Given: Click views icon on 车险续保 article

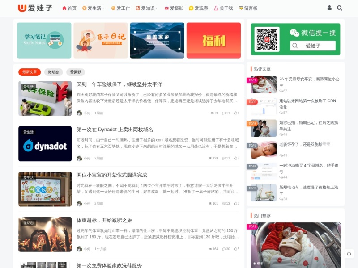Looking at the screenshot, I should point(212,113).
